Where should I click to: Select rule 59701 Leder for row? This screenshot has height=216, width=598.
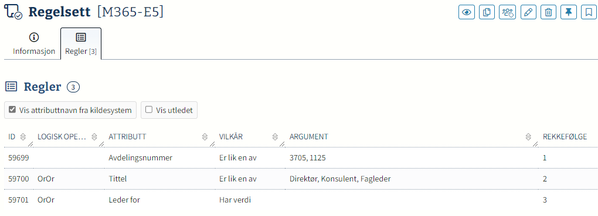pyautogui.click(x=301, y=200)
